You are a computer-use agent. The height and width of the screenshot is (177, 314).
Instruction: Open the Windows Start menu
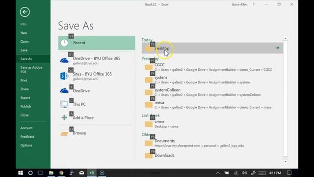coord(21,173)
